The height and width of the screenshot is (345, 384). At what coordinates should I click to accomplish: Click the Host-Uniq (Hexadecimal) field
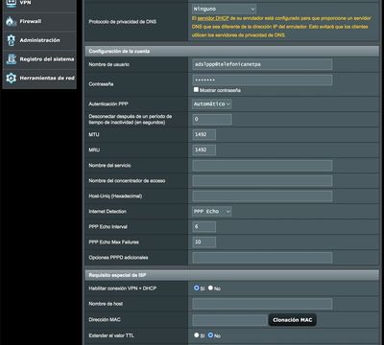[262, 195]
